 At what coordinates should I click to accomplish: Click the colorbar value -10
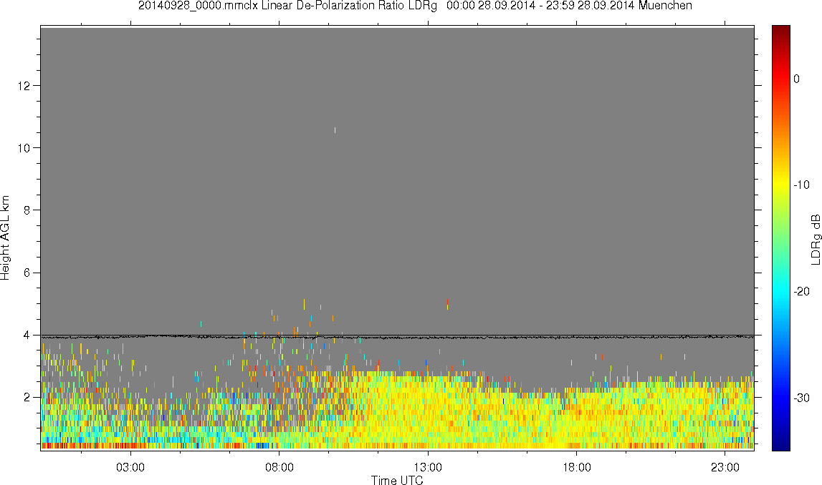coord(801,185)
